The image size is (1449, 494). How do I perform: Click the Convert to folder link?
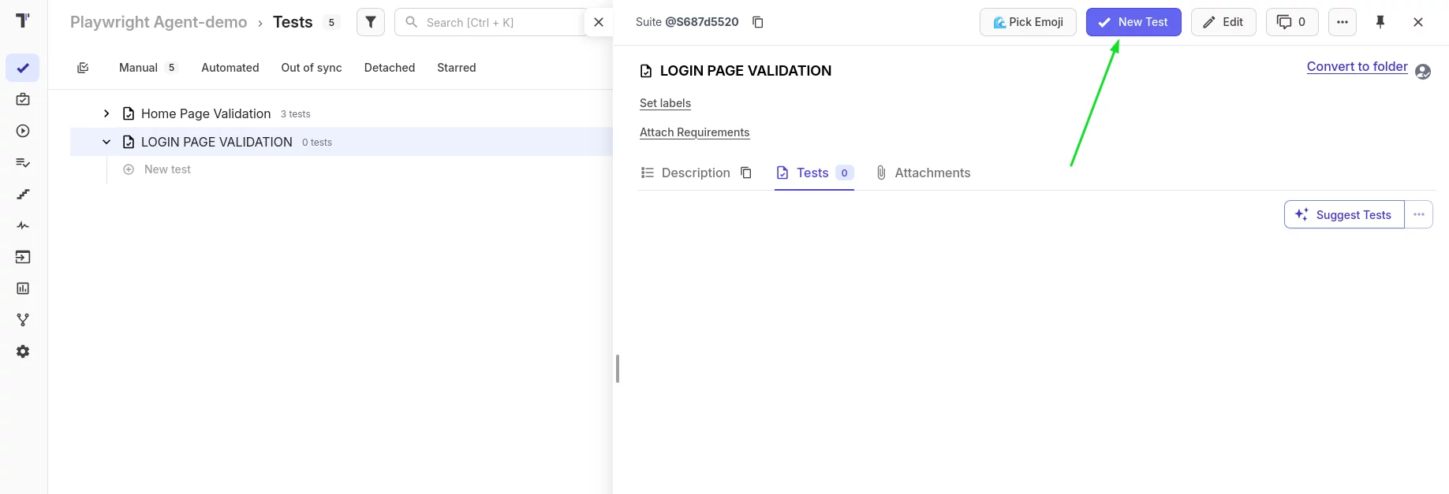[x=1357, y=67]
